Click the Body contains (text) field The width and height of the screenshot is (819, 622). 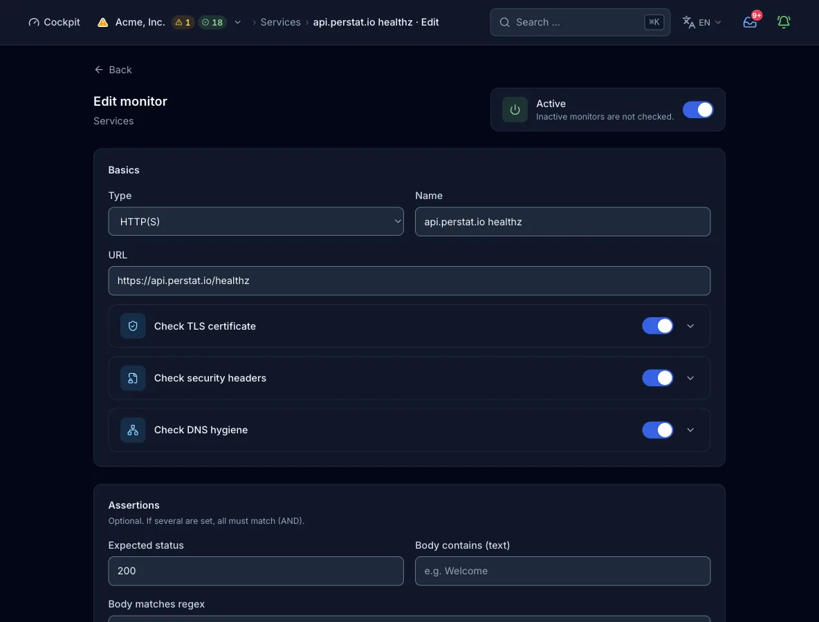[562, 571]
